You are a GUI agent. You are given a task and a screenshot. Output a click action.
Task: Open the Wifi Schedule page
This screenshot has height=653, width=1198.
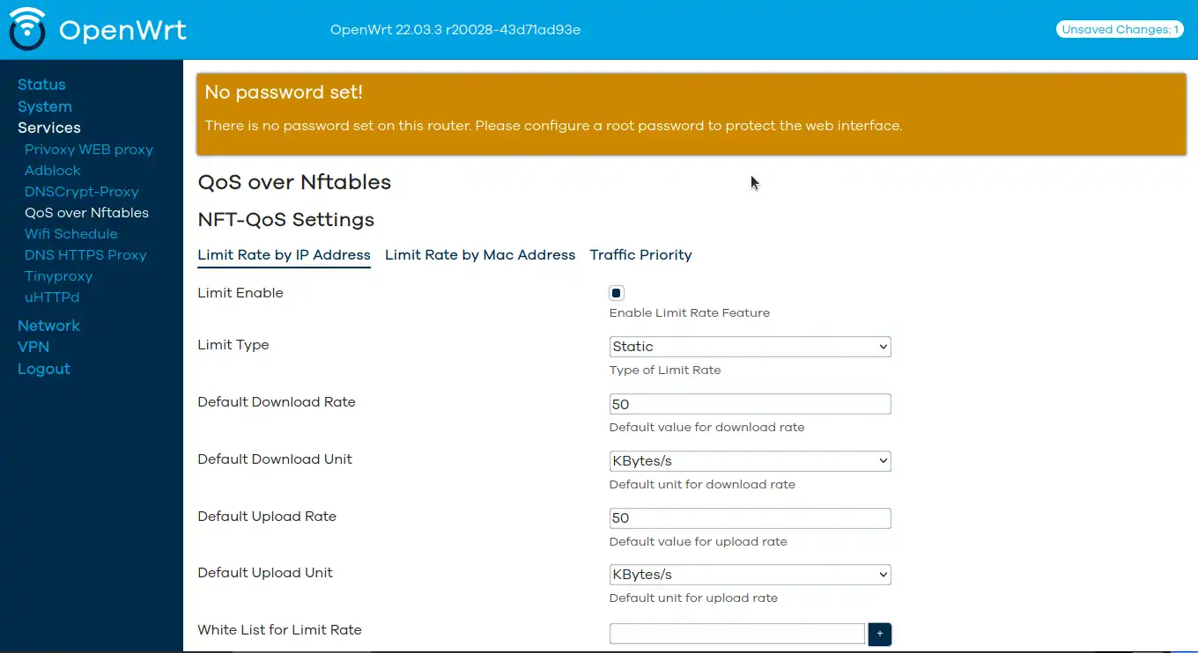[x=71, y=234]
